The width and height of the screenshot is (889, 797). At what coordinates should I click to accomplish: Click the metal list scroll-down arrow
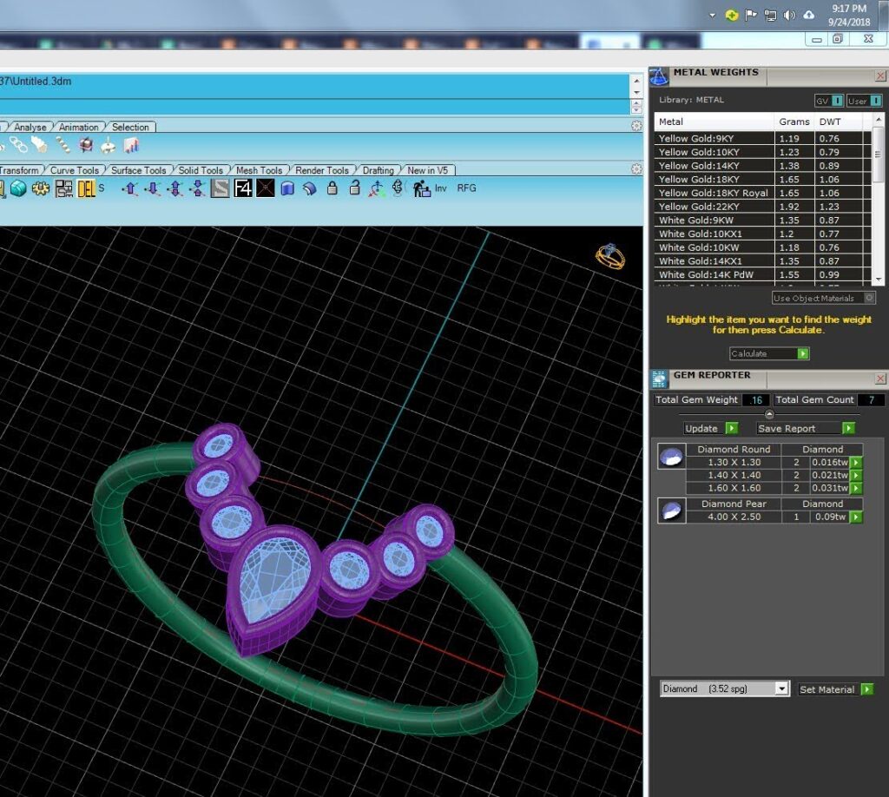coord(879,280)
